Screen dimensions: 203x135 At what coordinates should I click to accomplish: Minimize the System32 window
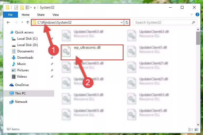tap(170, 7)
